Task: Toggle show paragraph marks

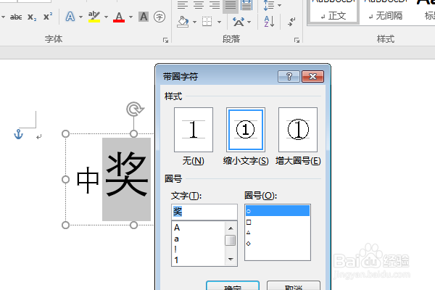Action: 291,21
